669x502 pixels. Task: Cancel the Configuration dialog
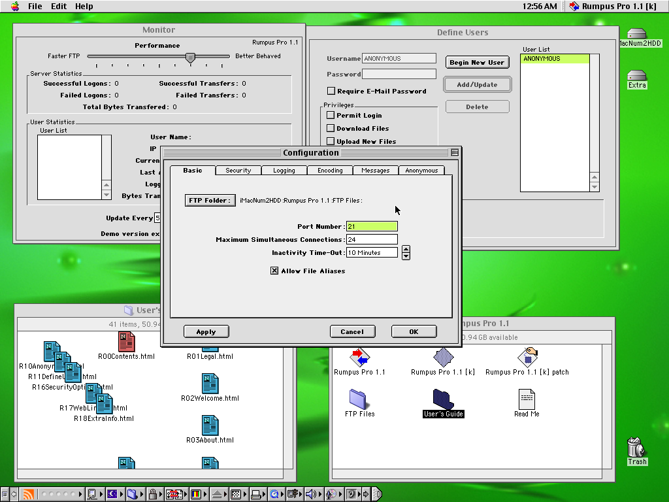click(x=352, y=331)
